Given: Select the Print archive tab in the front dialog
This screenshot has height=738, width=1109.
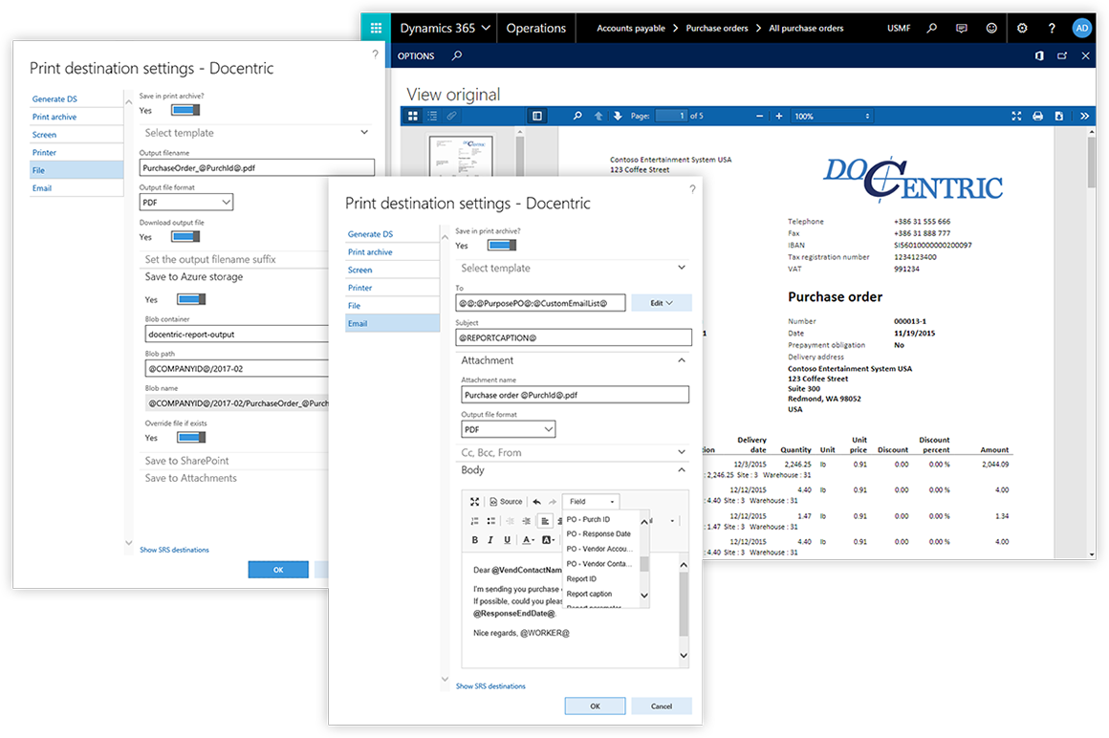Looking at the screenshot, I should click(393, 252).
